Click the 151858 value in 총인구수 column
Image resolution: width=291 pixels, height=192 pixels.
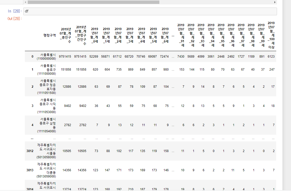click(66, 70)
